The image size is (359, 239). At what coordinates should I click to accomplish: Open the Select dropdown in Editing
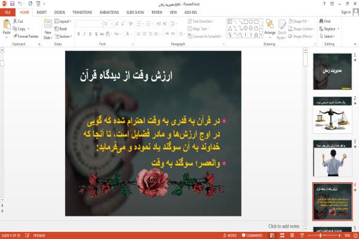(x=327, y=36)
